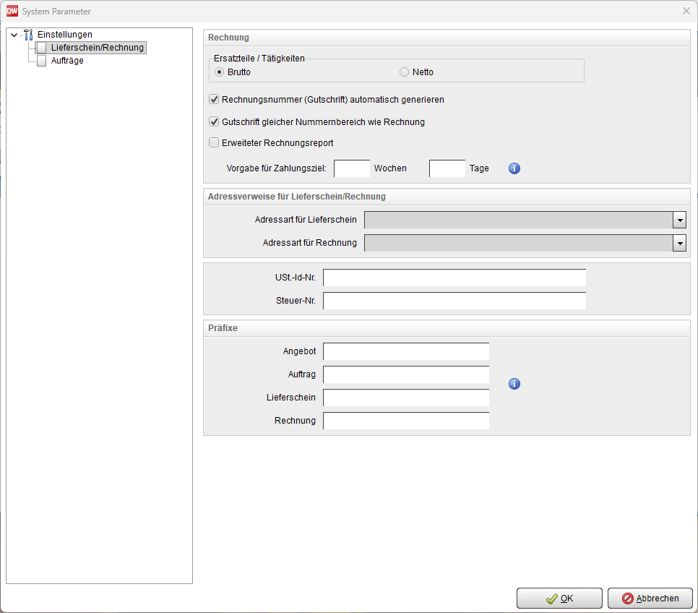The width and height of the screenshot is (698, 613).
Task: Click the Wochen payment term input field
Action: pos(352,168)
